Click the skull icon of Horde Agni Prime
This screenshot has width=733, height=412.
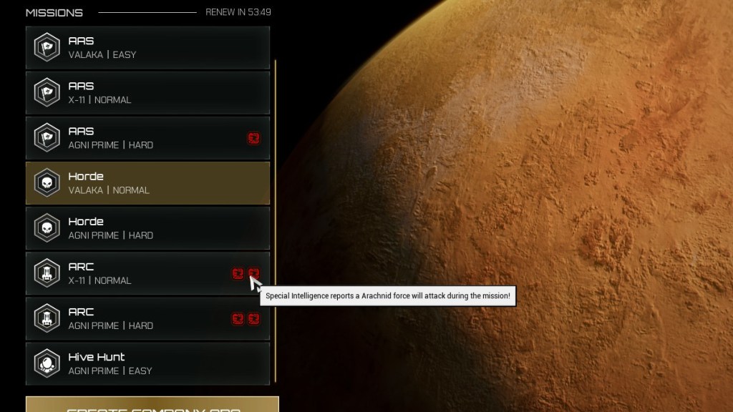pos(47,228)
